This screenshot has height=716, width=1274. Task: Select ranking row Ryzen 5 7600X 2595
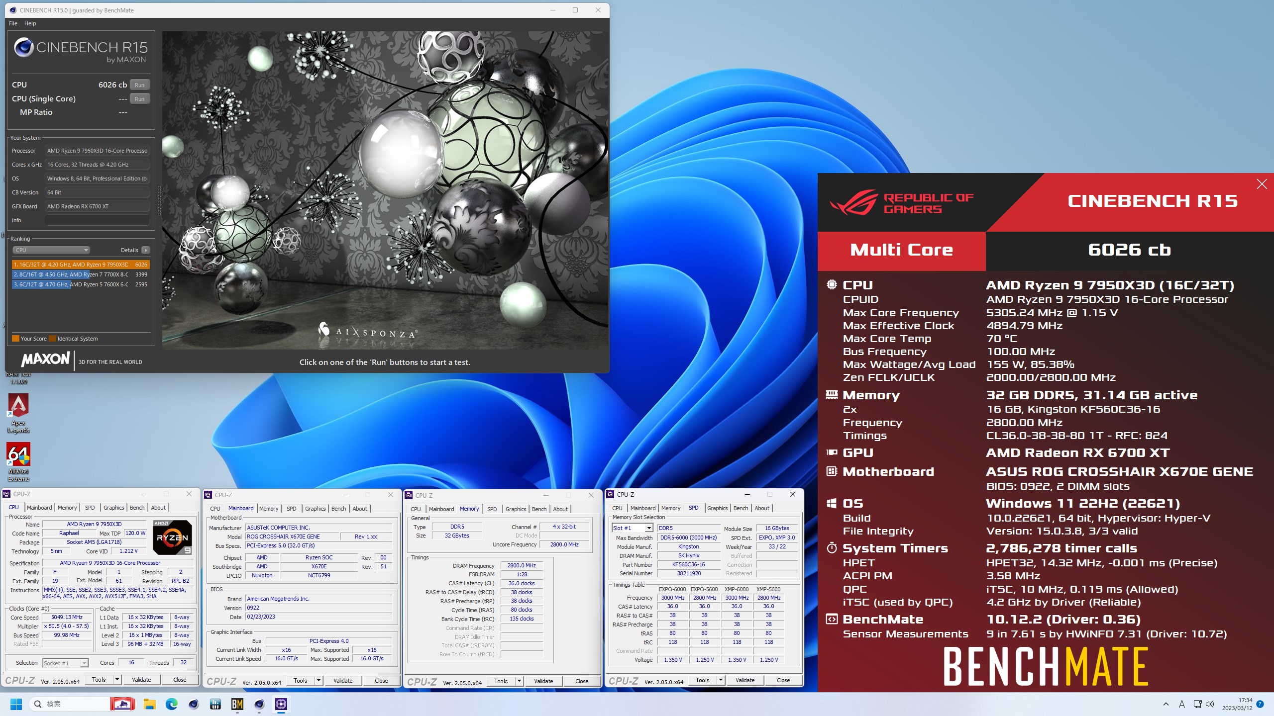pyautogui.click(x=81, y=284)
